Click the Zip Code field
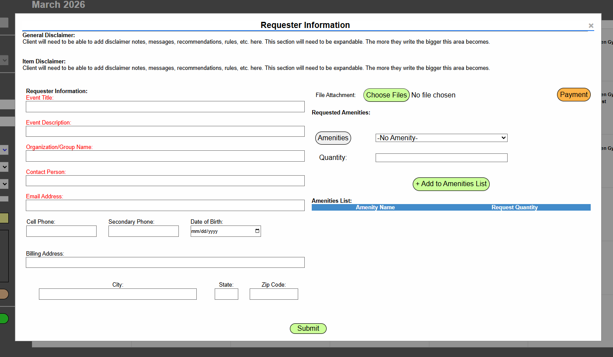Screen dimensions: 613x357 pos(274,294)
